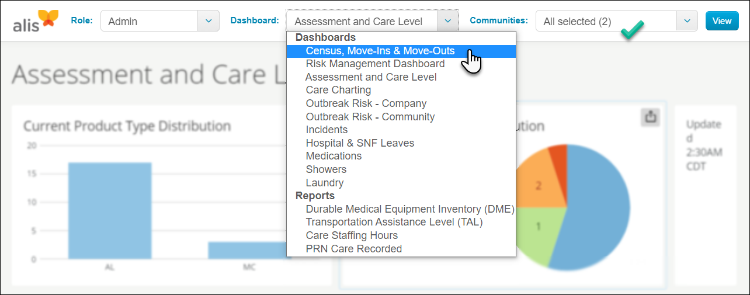The width and height of the screenshot is (750, 295).
Task: Select the Care Charting dashboard
Action: (x=338, y=90)
